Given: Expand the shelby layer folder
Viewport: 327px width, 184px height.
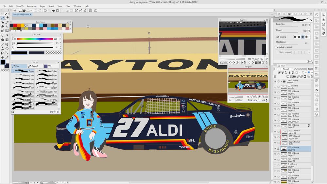Looking at the screenshot, I should [281, 81].
